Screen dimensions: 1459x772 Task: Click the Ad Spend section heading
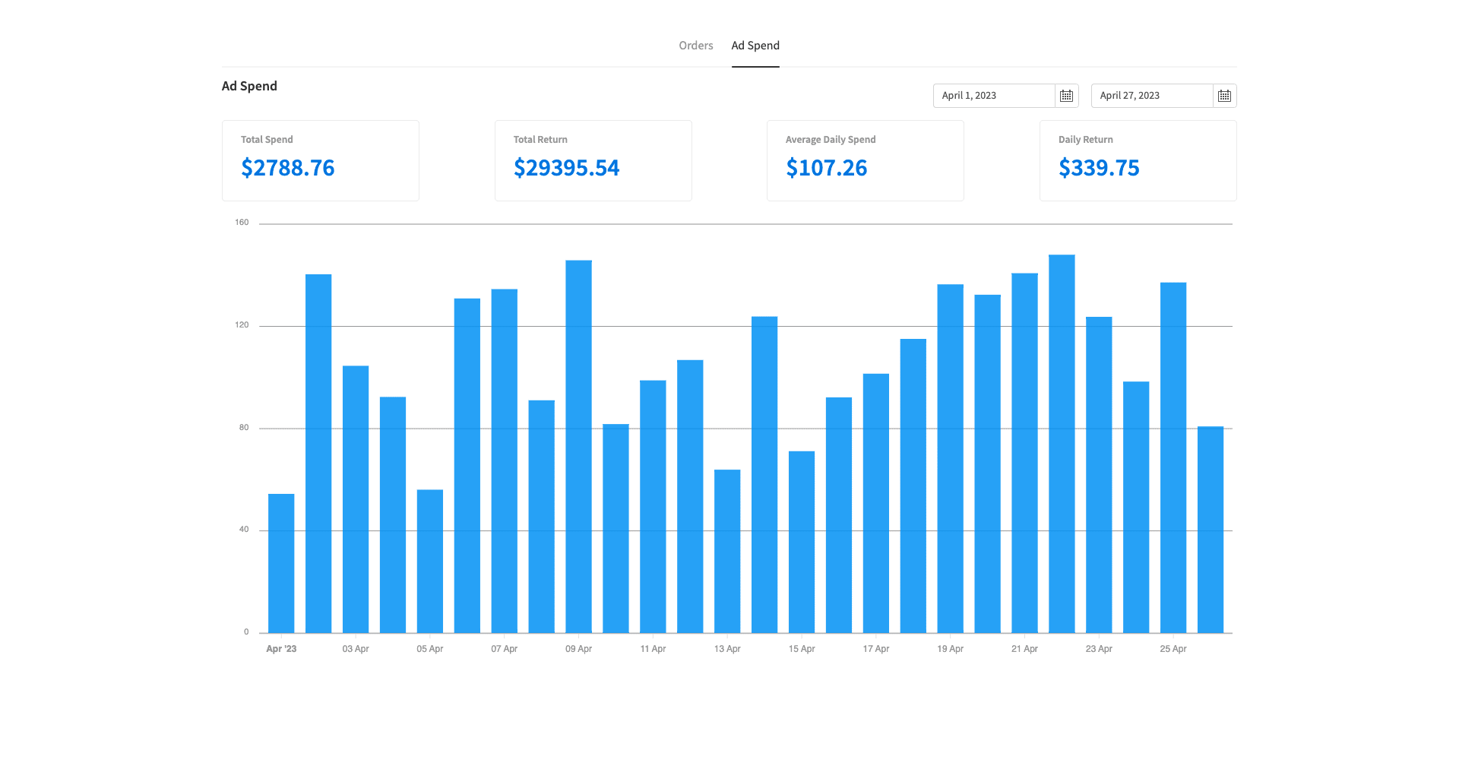249,86
